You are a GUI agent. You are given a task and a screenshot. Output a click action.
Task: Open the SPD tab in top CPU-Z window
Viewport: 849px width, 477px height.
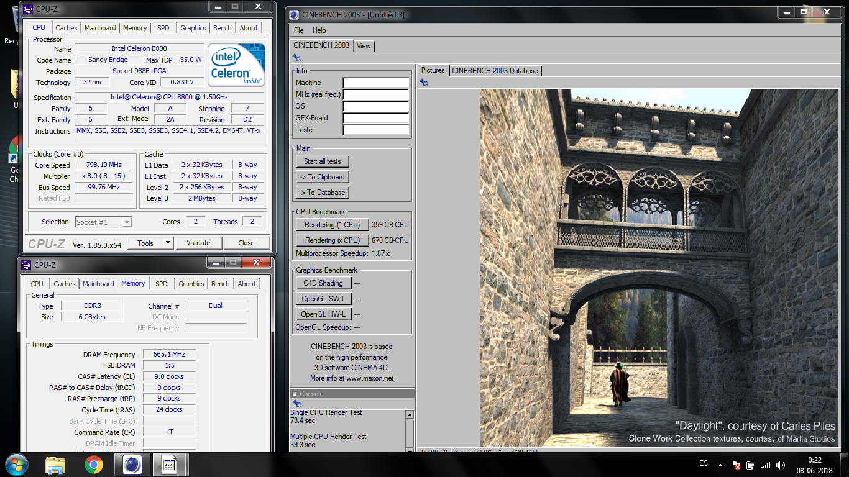[x=163, y=28]
